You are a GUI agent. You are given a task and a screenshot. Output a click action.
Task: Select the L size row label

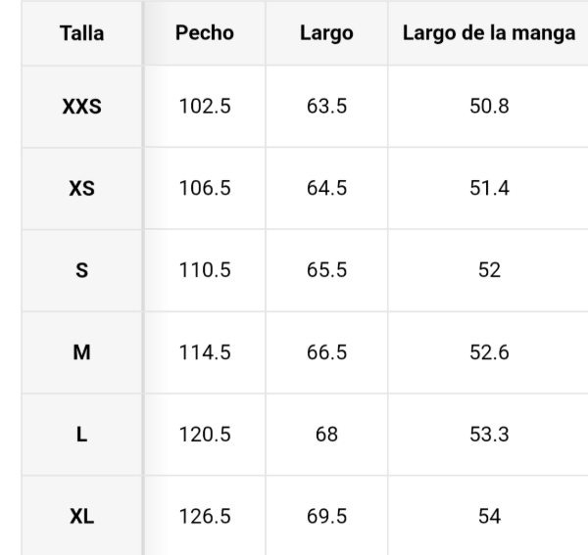click(x=82, y=435)
